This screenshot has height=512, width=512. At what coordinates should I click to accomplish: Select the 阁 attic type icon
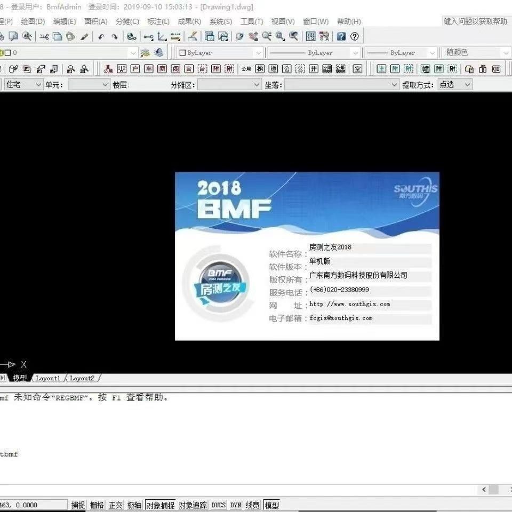[175, 69]
